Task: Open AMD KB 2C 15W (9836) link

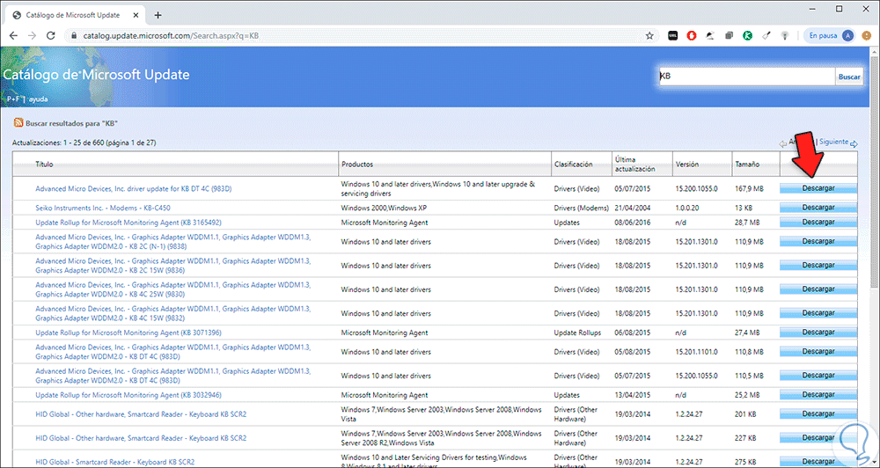Action: 172,266
